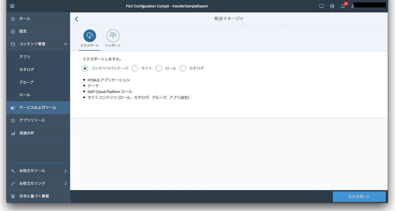Select the ロール radio button
Viewport: 395px width, 211px height.
tap(159, 68)
